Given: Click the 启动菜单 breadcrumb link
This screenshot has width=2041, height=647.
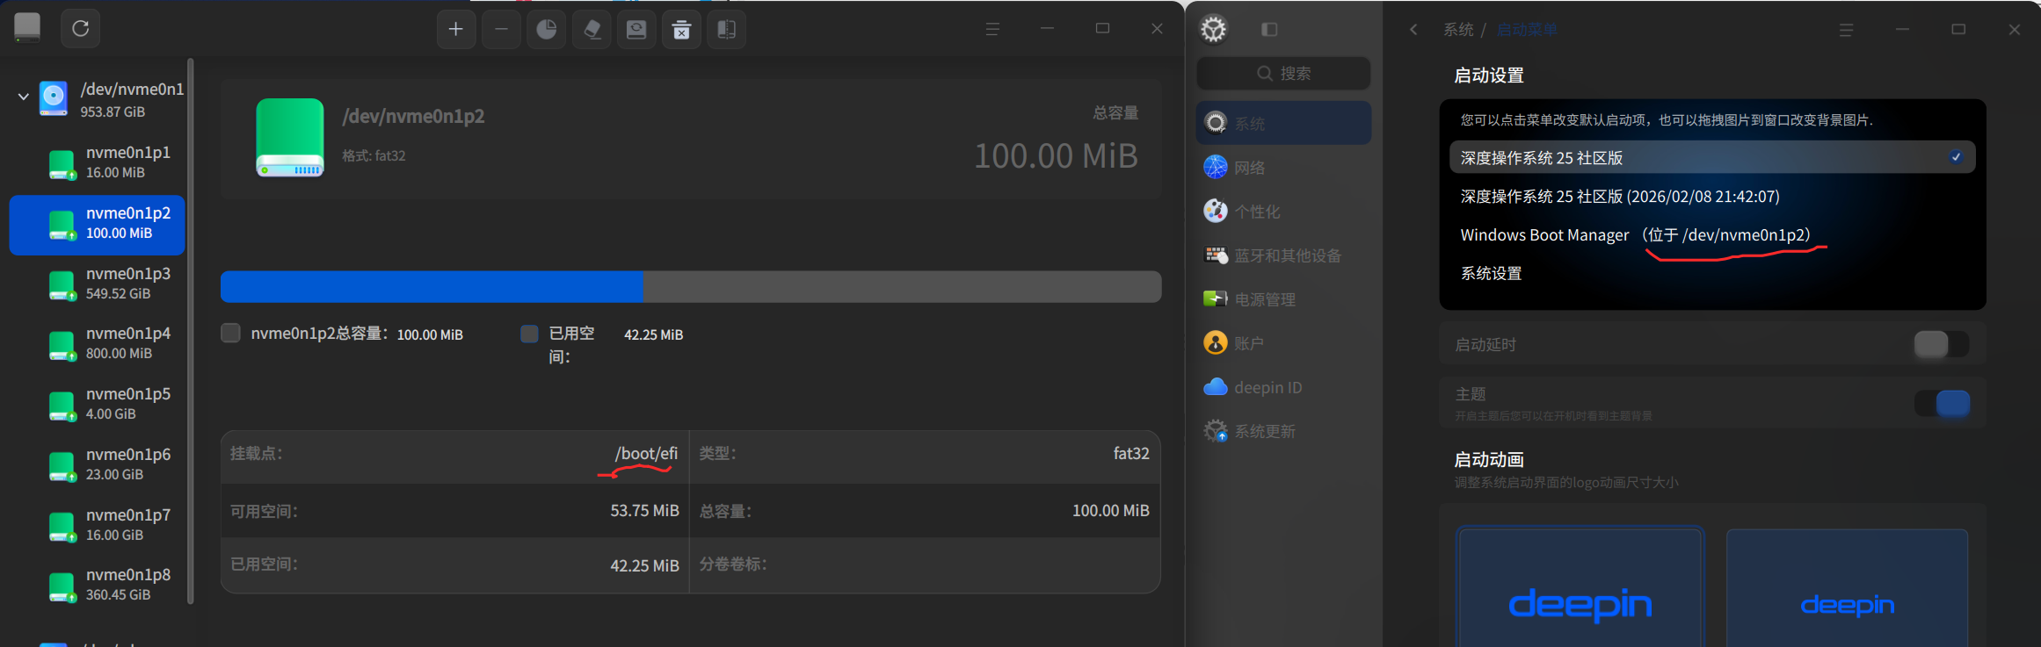Looking at the screenshot, I should pyautogui.click(x=1527, y=30).
